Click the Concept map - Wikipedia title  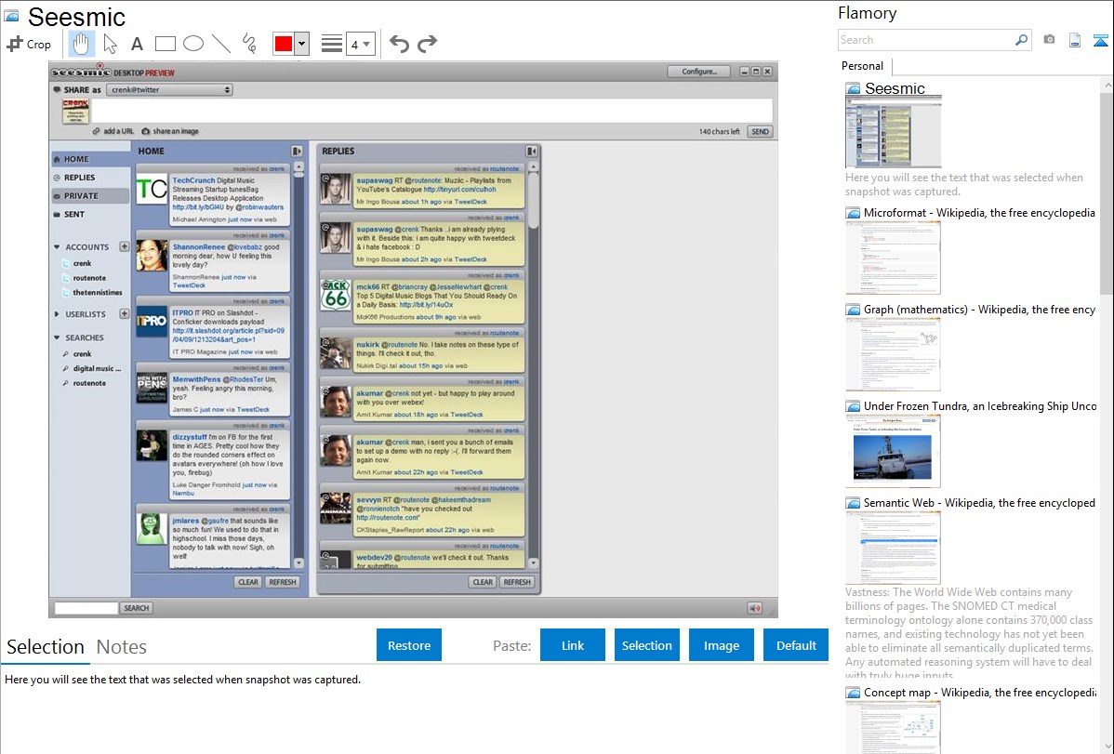click(980, 692)
